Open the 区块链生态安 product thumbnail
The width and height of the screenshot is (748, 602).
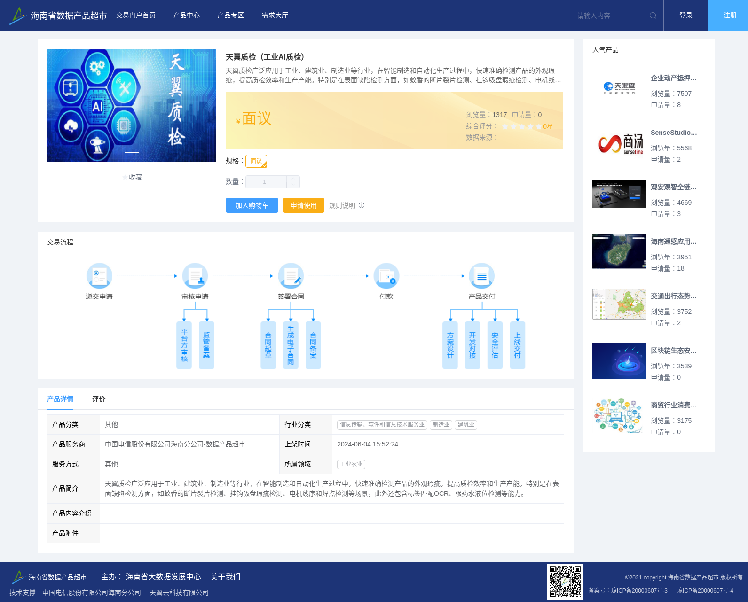point(619,361)
